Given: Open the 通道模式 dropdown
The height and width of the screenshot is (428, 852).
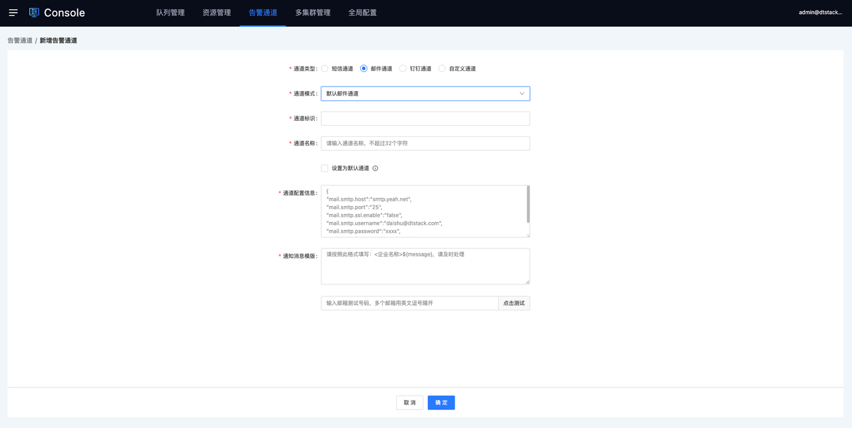Looking at the screenshot, I should point(425,94).
